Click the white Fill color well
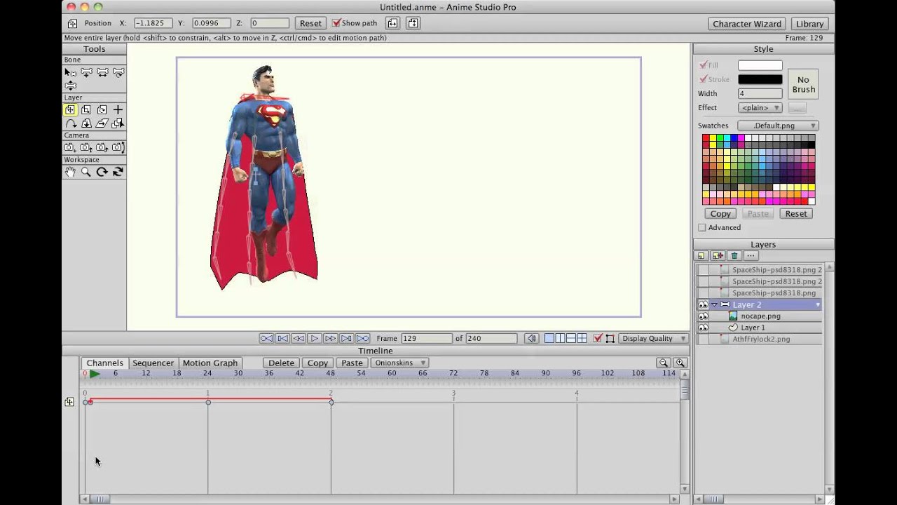Viewport: 897px width, 505px height. (x=760, y=65)
